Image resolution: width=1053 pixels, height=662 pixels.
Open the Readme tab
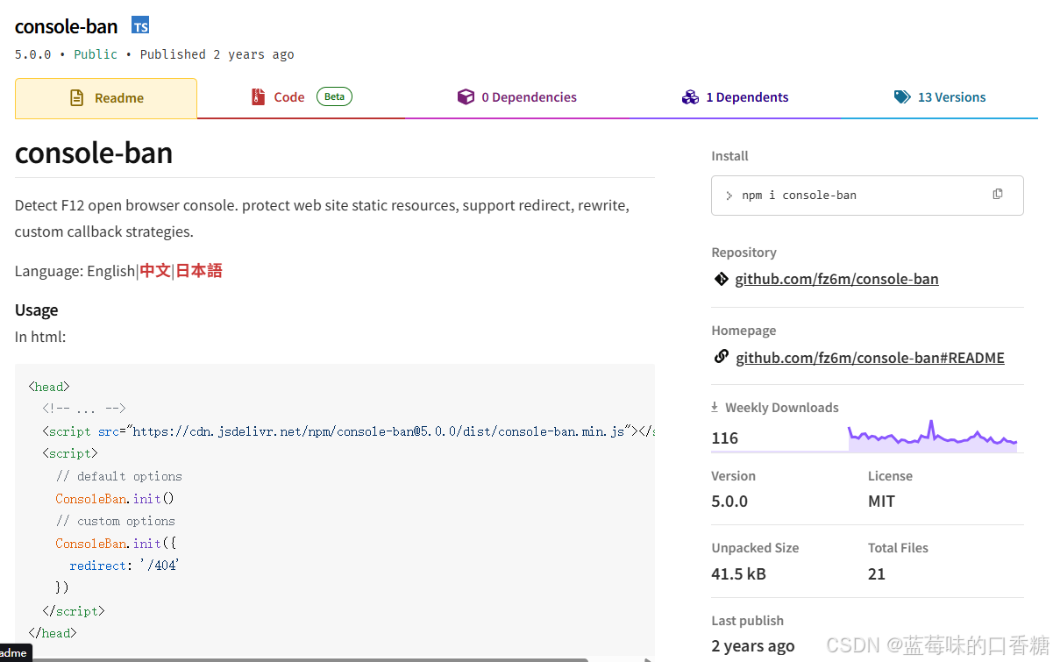coord(106,98)
